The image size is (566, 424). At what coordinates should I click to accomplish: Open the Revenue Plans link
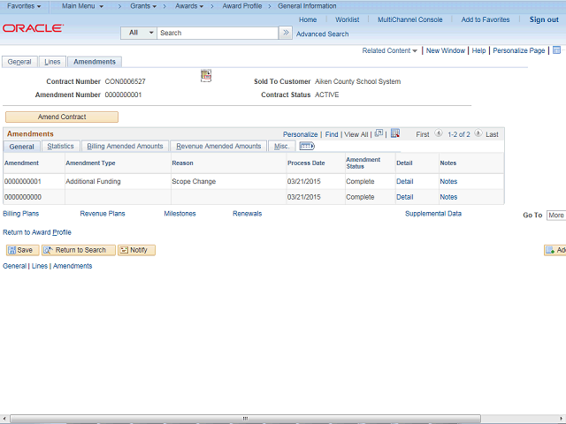[103, 214]
